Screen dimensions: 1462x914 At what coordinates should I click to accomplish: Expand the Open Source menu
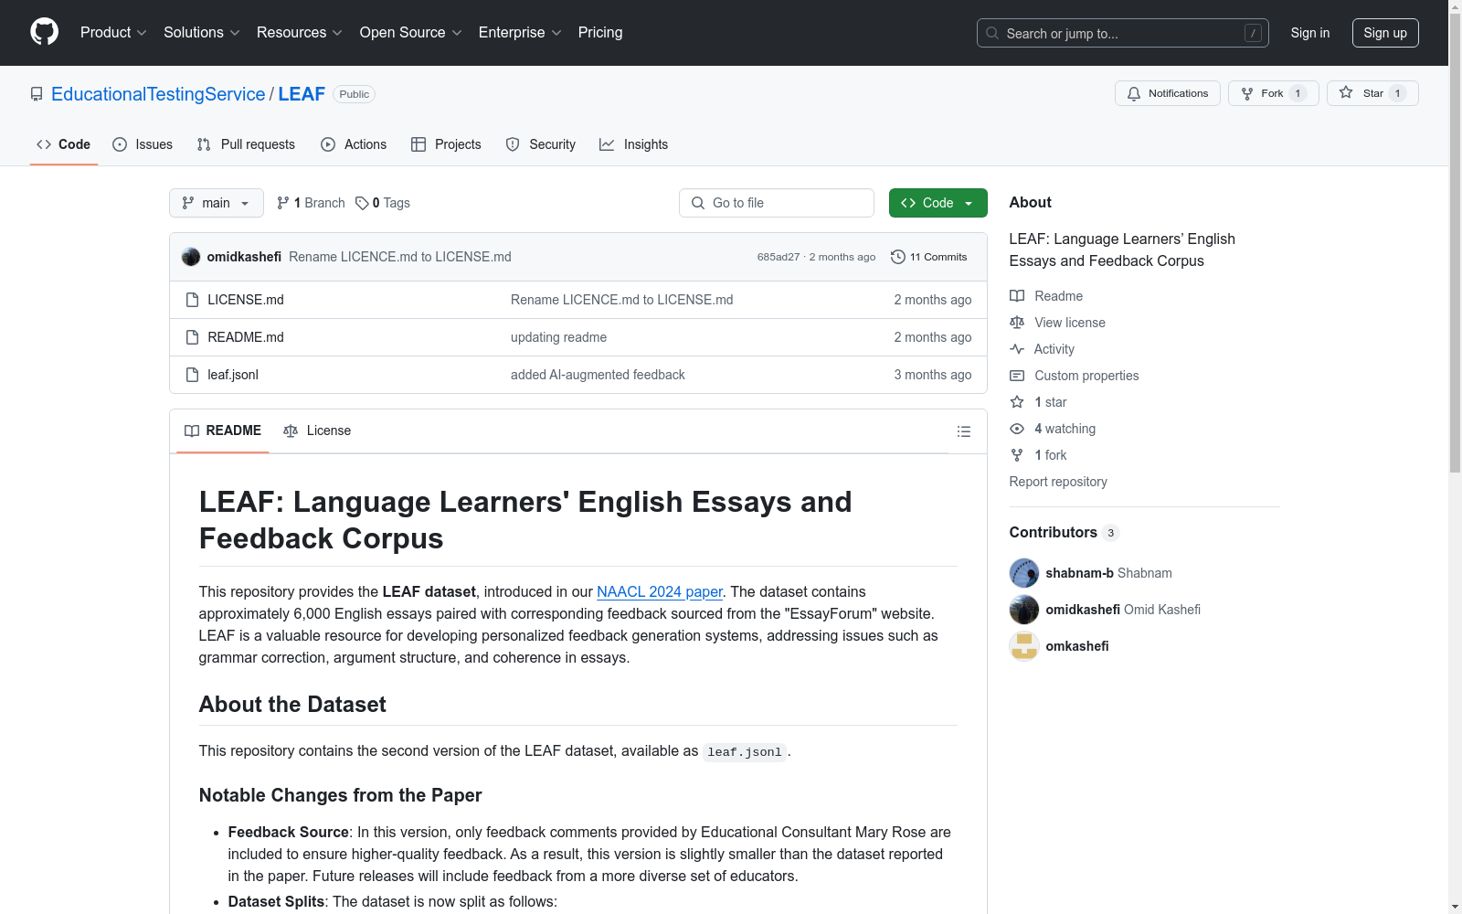410,33
